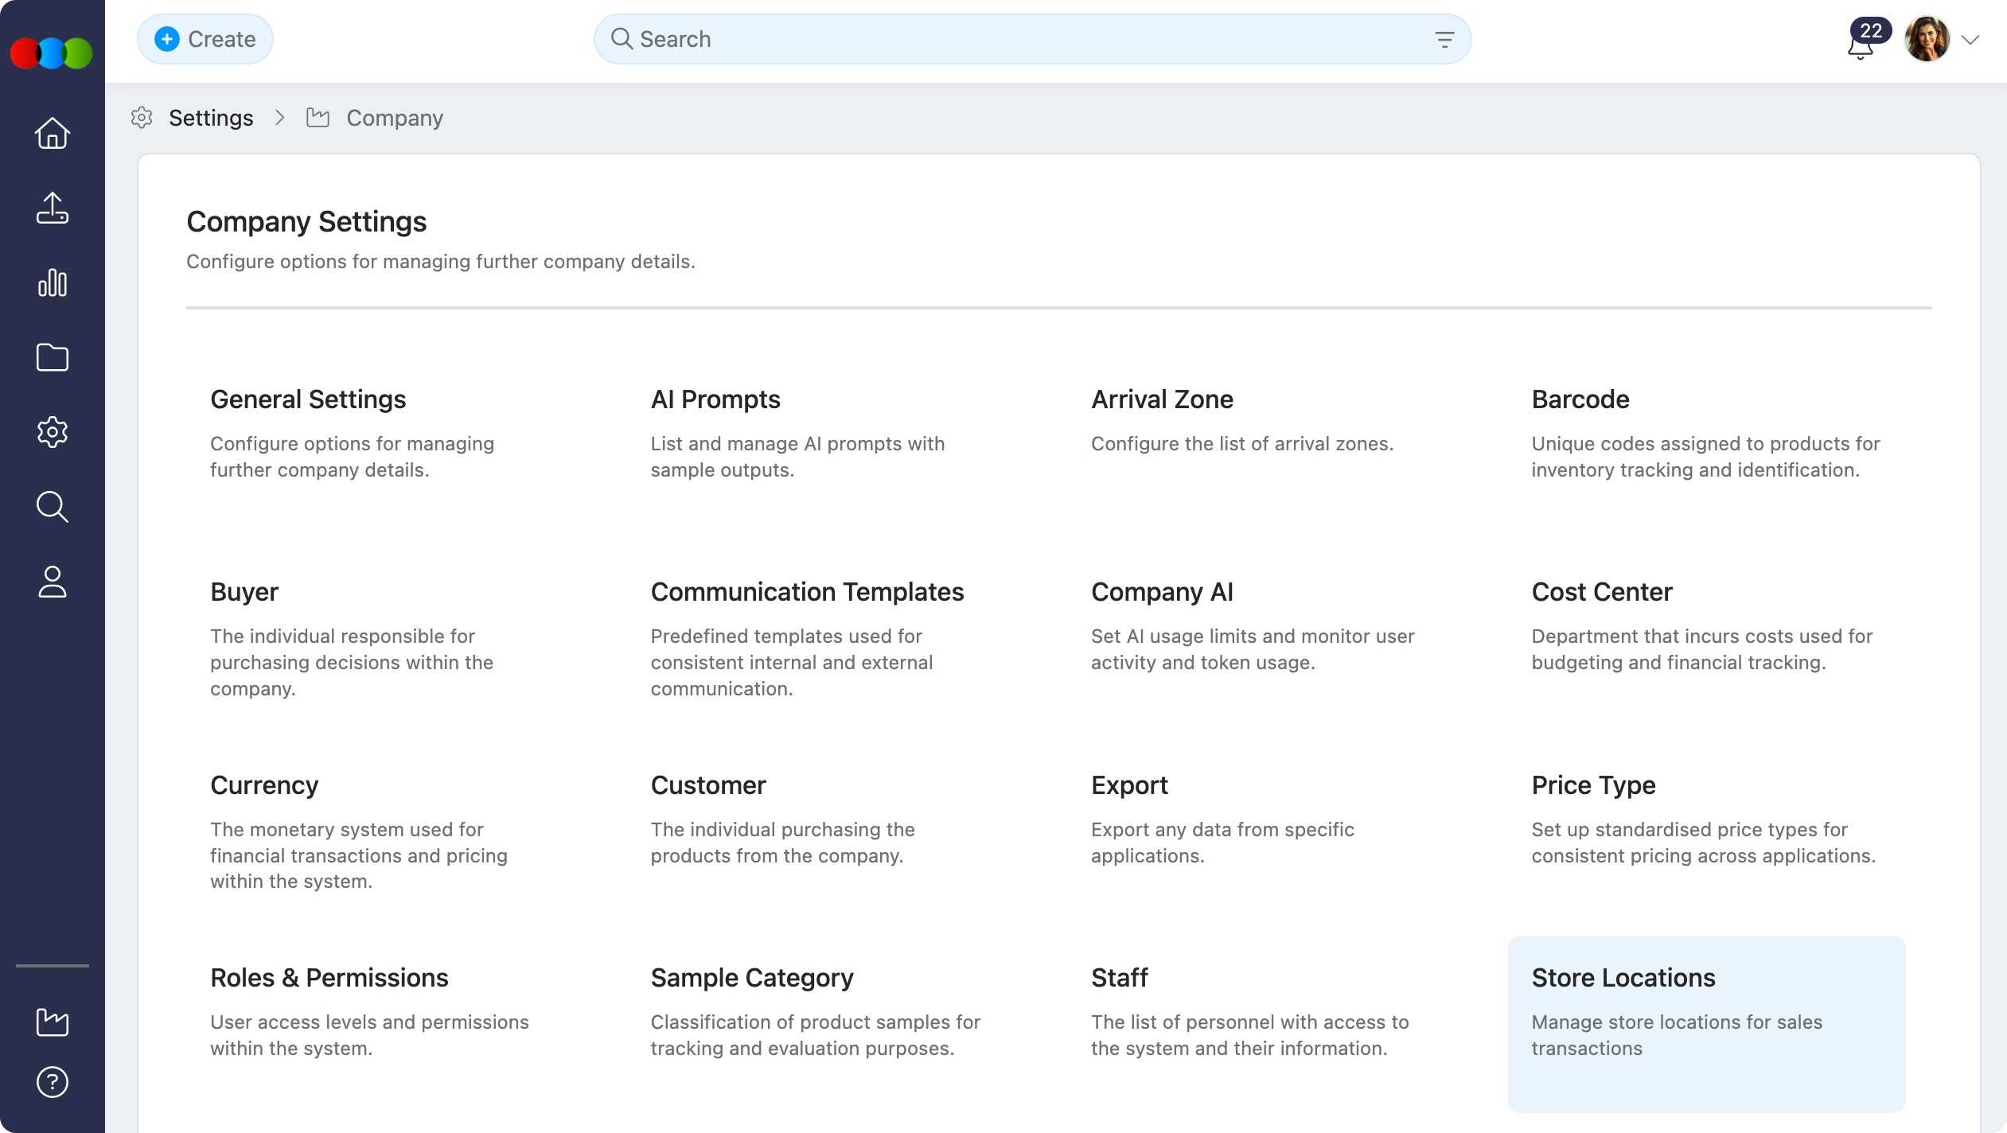Click the user avatar photo

[x=1926, y=39]
